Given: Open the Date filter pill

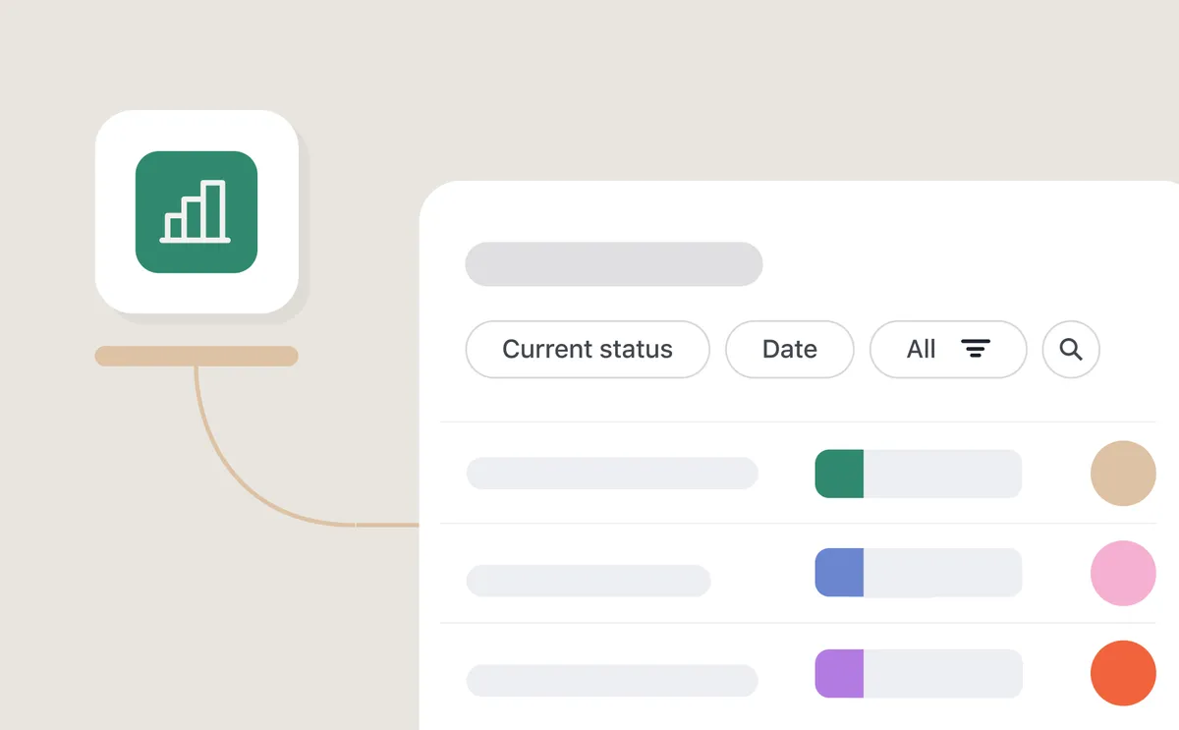Looking at the screenshot, I should [790, 350].
